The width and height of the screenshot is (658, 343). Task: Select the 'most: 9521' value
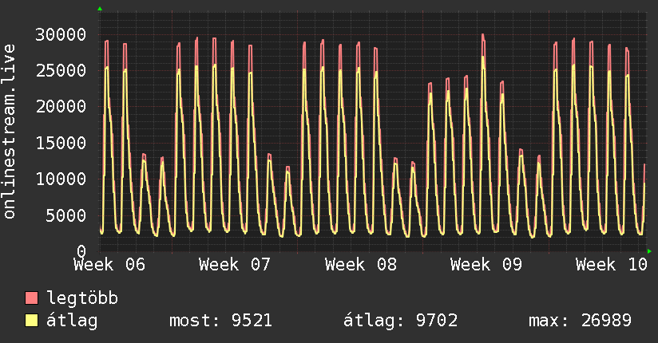point(220,321)
